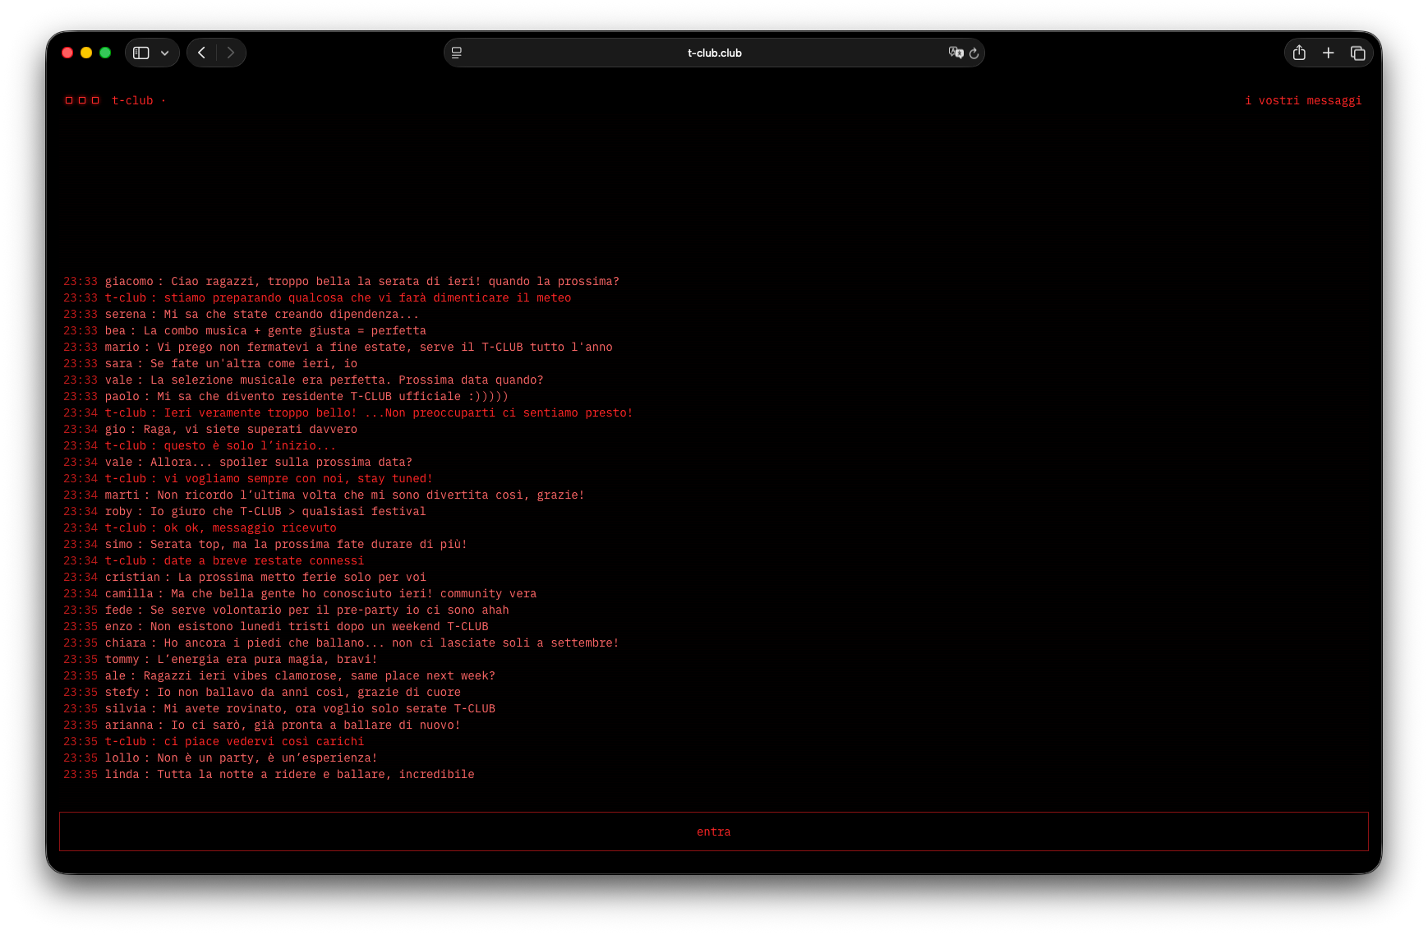
Task: Enter full screen with the green button
Action: 105,53
